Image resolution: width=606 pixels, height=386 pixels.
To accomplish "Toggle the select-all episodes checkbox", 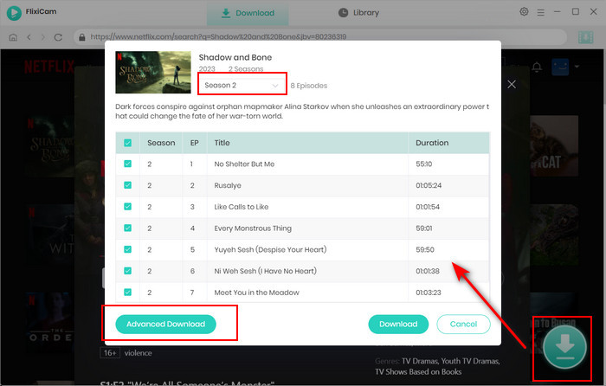I will (x=127, y=143).
